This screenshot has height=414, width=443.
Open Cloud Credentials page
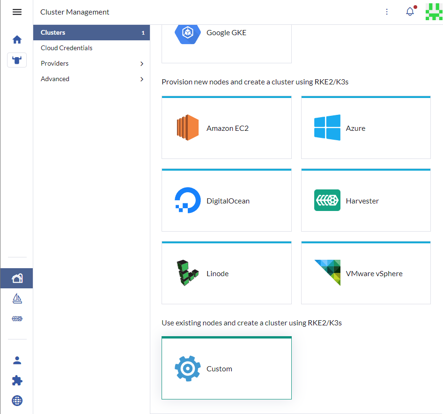[x=66, y=48]
